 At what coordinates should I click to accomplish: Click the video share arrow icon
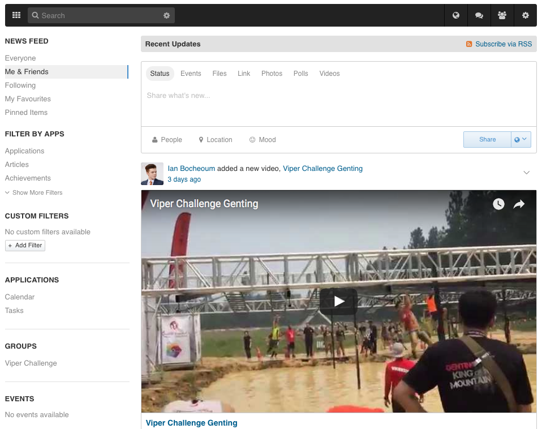click(x=519, y=204)
